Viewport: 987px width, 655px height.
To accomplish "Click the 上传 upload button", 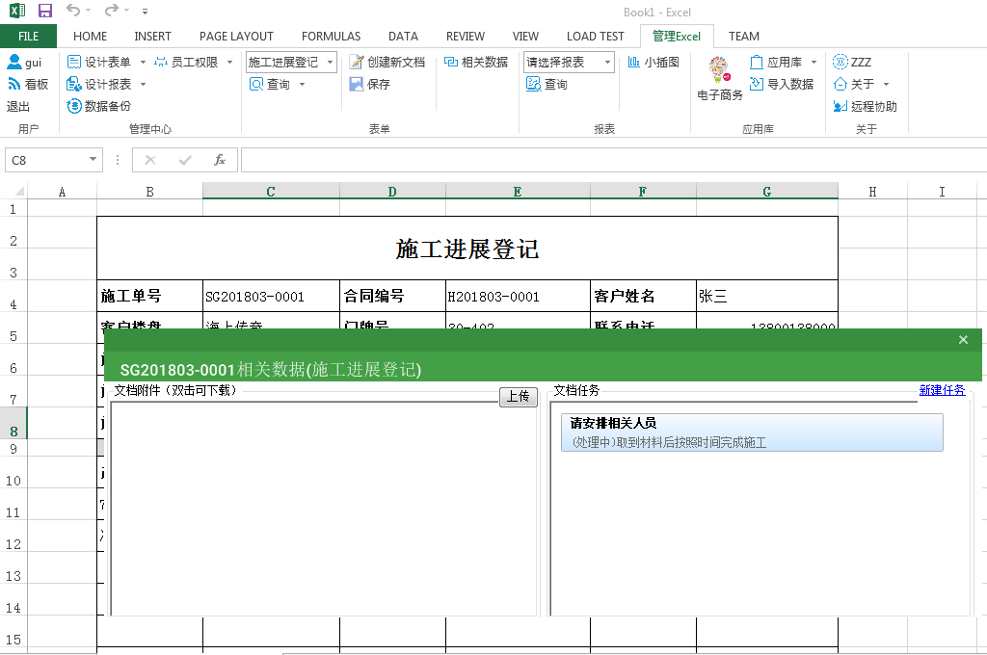I will pyautogui.click(x=518, y=397).
